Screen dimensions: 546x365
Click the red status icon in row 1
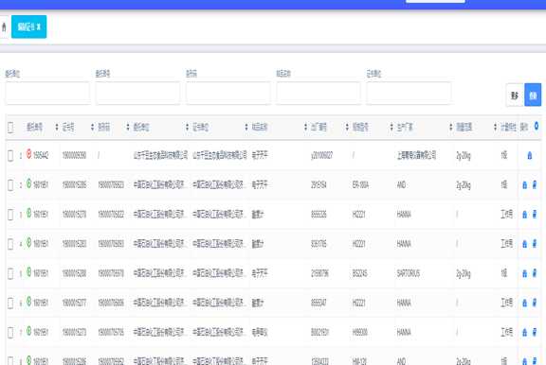coord(28,153)
